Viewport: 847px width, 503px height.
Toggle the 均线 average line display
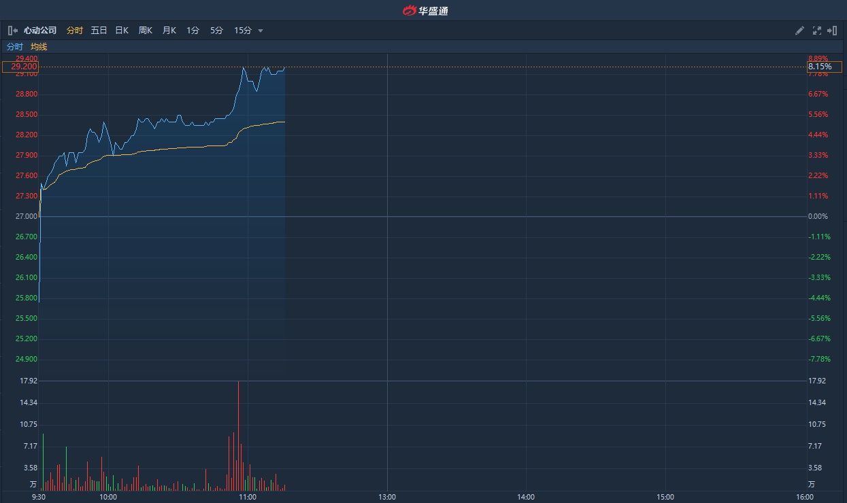(x=39, y=47)
